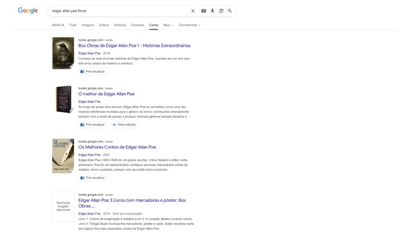The width and height of the screenshot is (413, 232).
Task: Click author Edgar Allan Poe link under O melhor
Action: click(x=89, y=102)
